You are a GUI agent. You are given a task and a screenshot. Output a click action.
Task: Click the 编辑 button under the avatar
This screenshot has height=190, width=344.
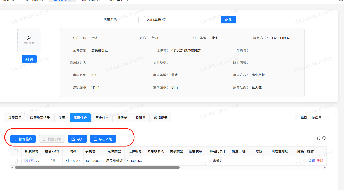tap(29, 59)
